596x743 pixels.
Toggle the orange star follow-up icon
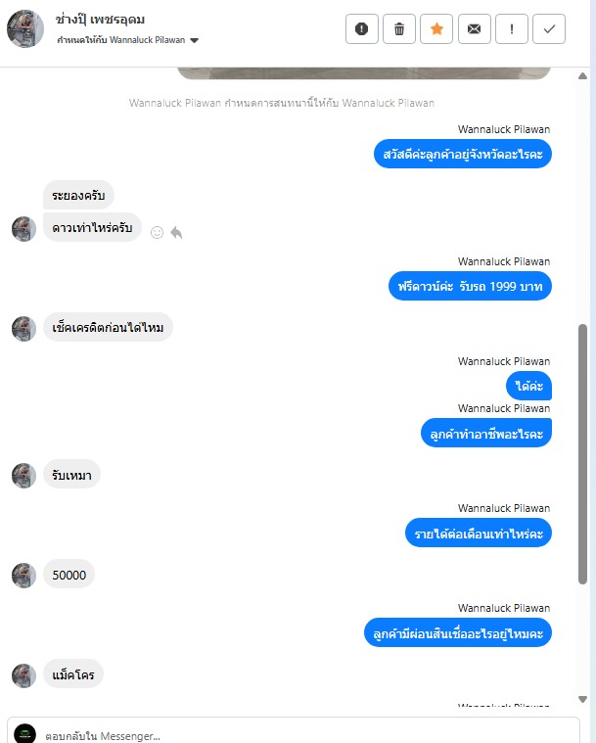[436, 29]
